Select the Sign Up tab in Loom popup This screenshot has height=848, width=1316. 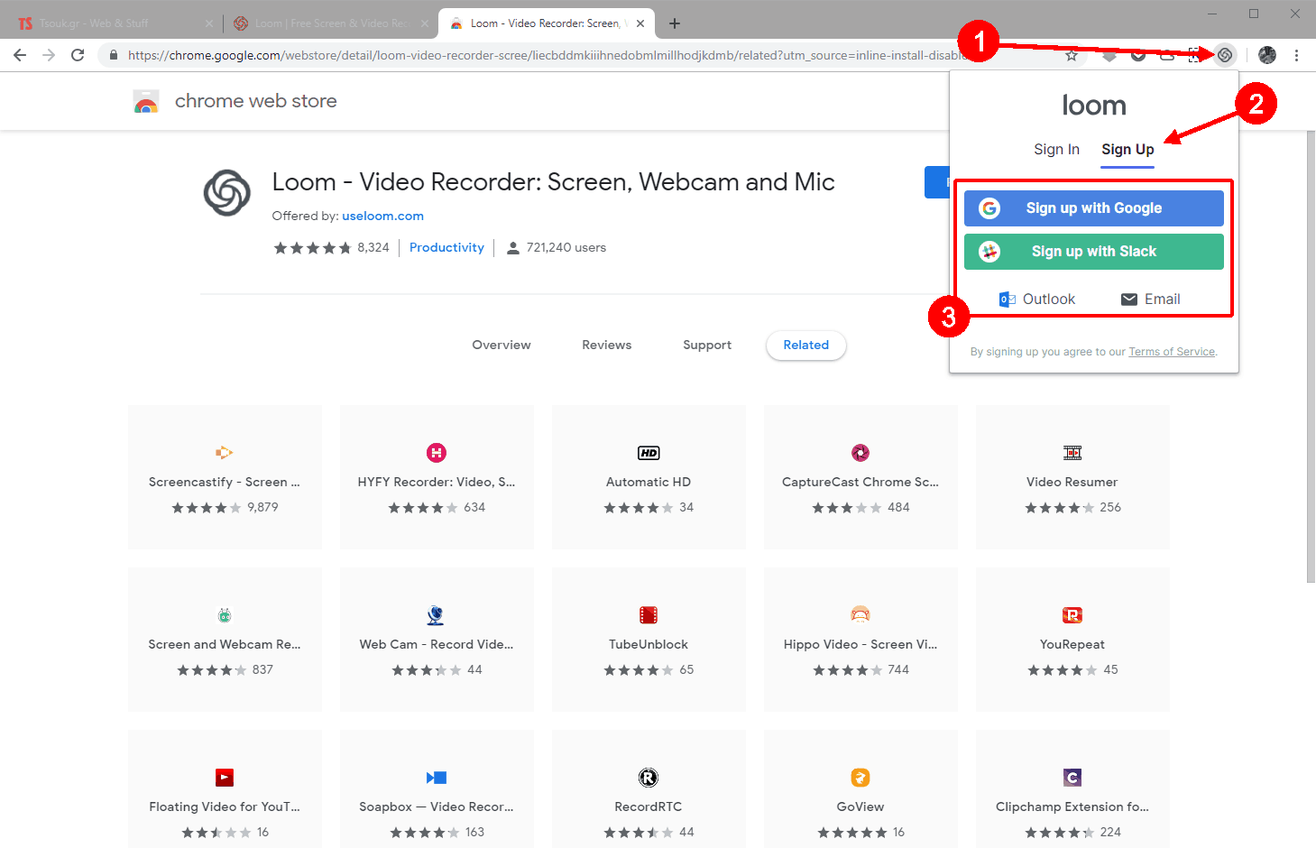tap(1127, 150)
